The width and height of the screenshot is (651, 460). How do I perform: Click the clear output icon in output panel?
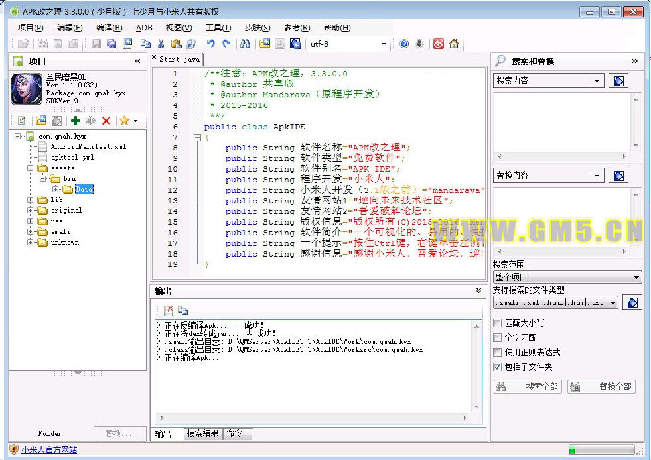(x=169, y=310)
